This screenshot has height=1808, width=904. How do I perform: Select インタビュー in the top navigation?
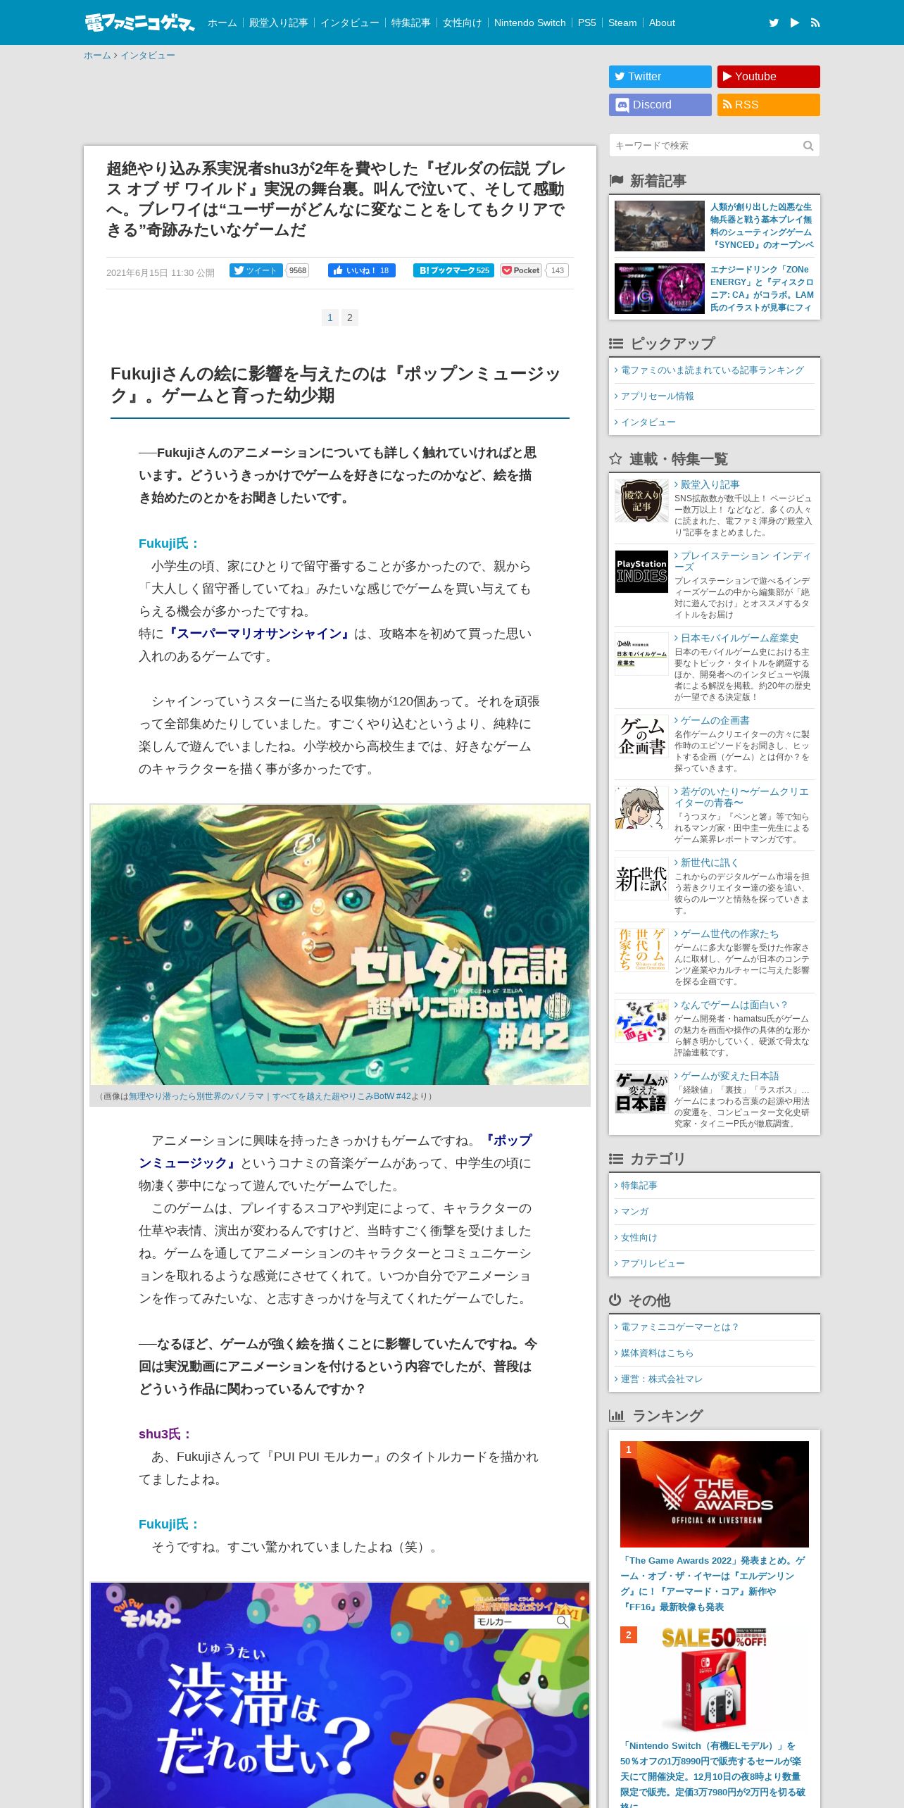349,23
